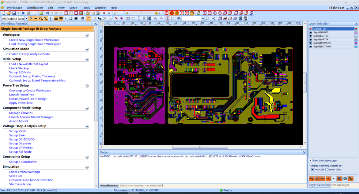Click the Open folder icon in toolbar
Screen dimensions: 359x194
pos(9,13)
